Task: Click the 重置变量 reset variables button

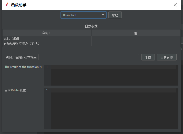Action: [167, 57]
